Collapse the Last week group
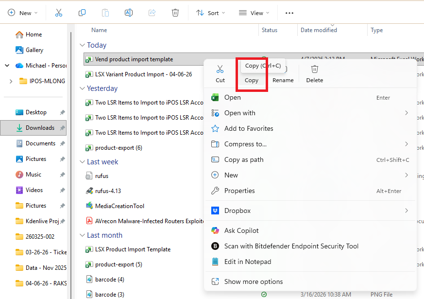This screenshot has width=424, height=299. pyautogui.click(x=82, y=161)
